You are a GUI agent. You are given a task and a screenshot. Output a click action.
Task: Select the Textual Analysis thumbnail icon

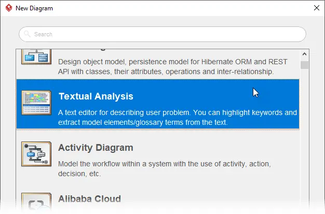[x=36, y=103]
